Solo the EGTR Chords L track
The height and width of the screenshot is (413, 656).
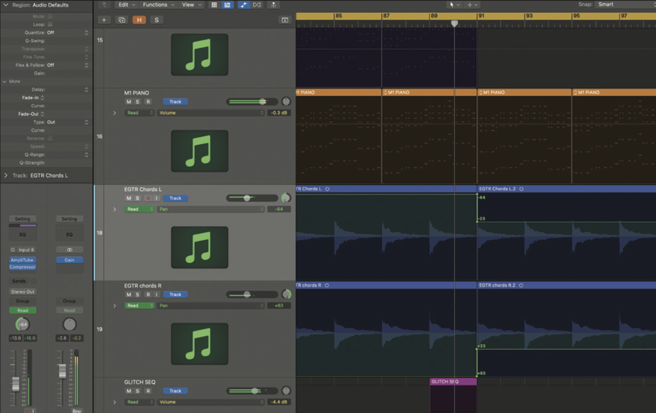137,198
